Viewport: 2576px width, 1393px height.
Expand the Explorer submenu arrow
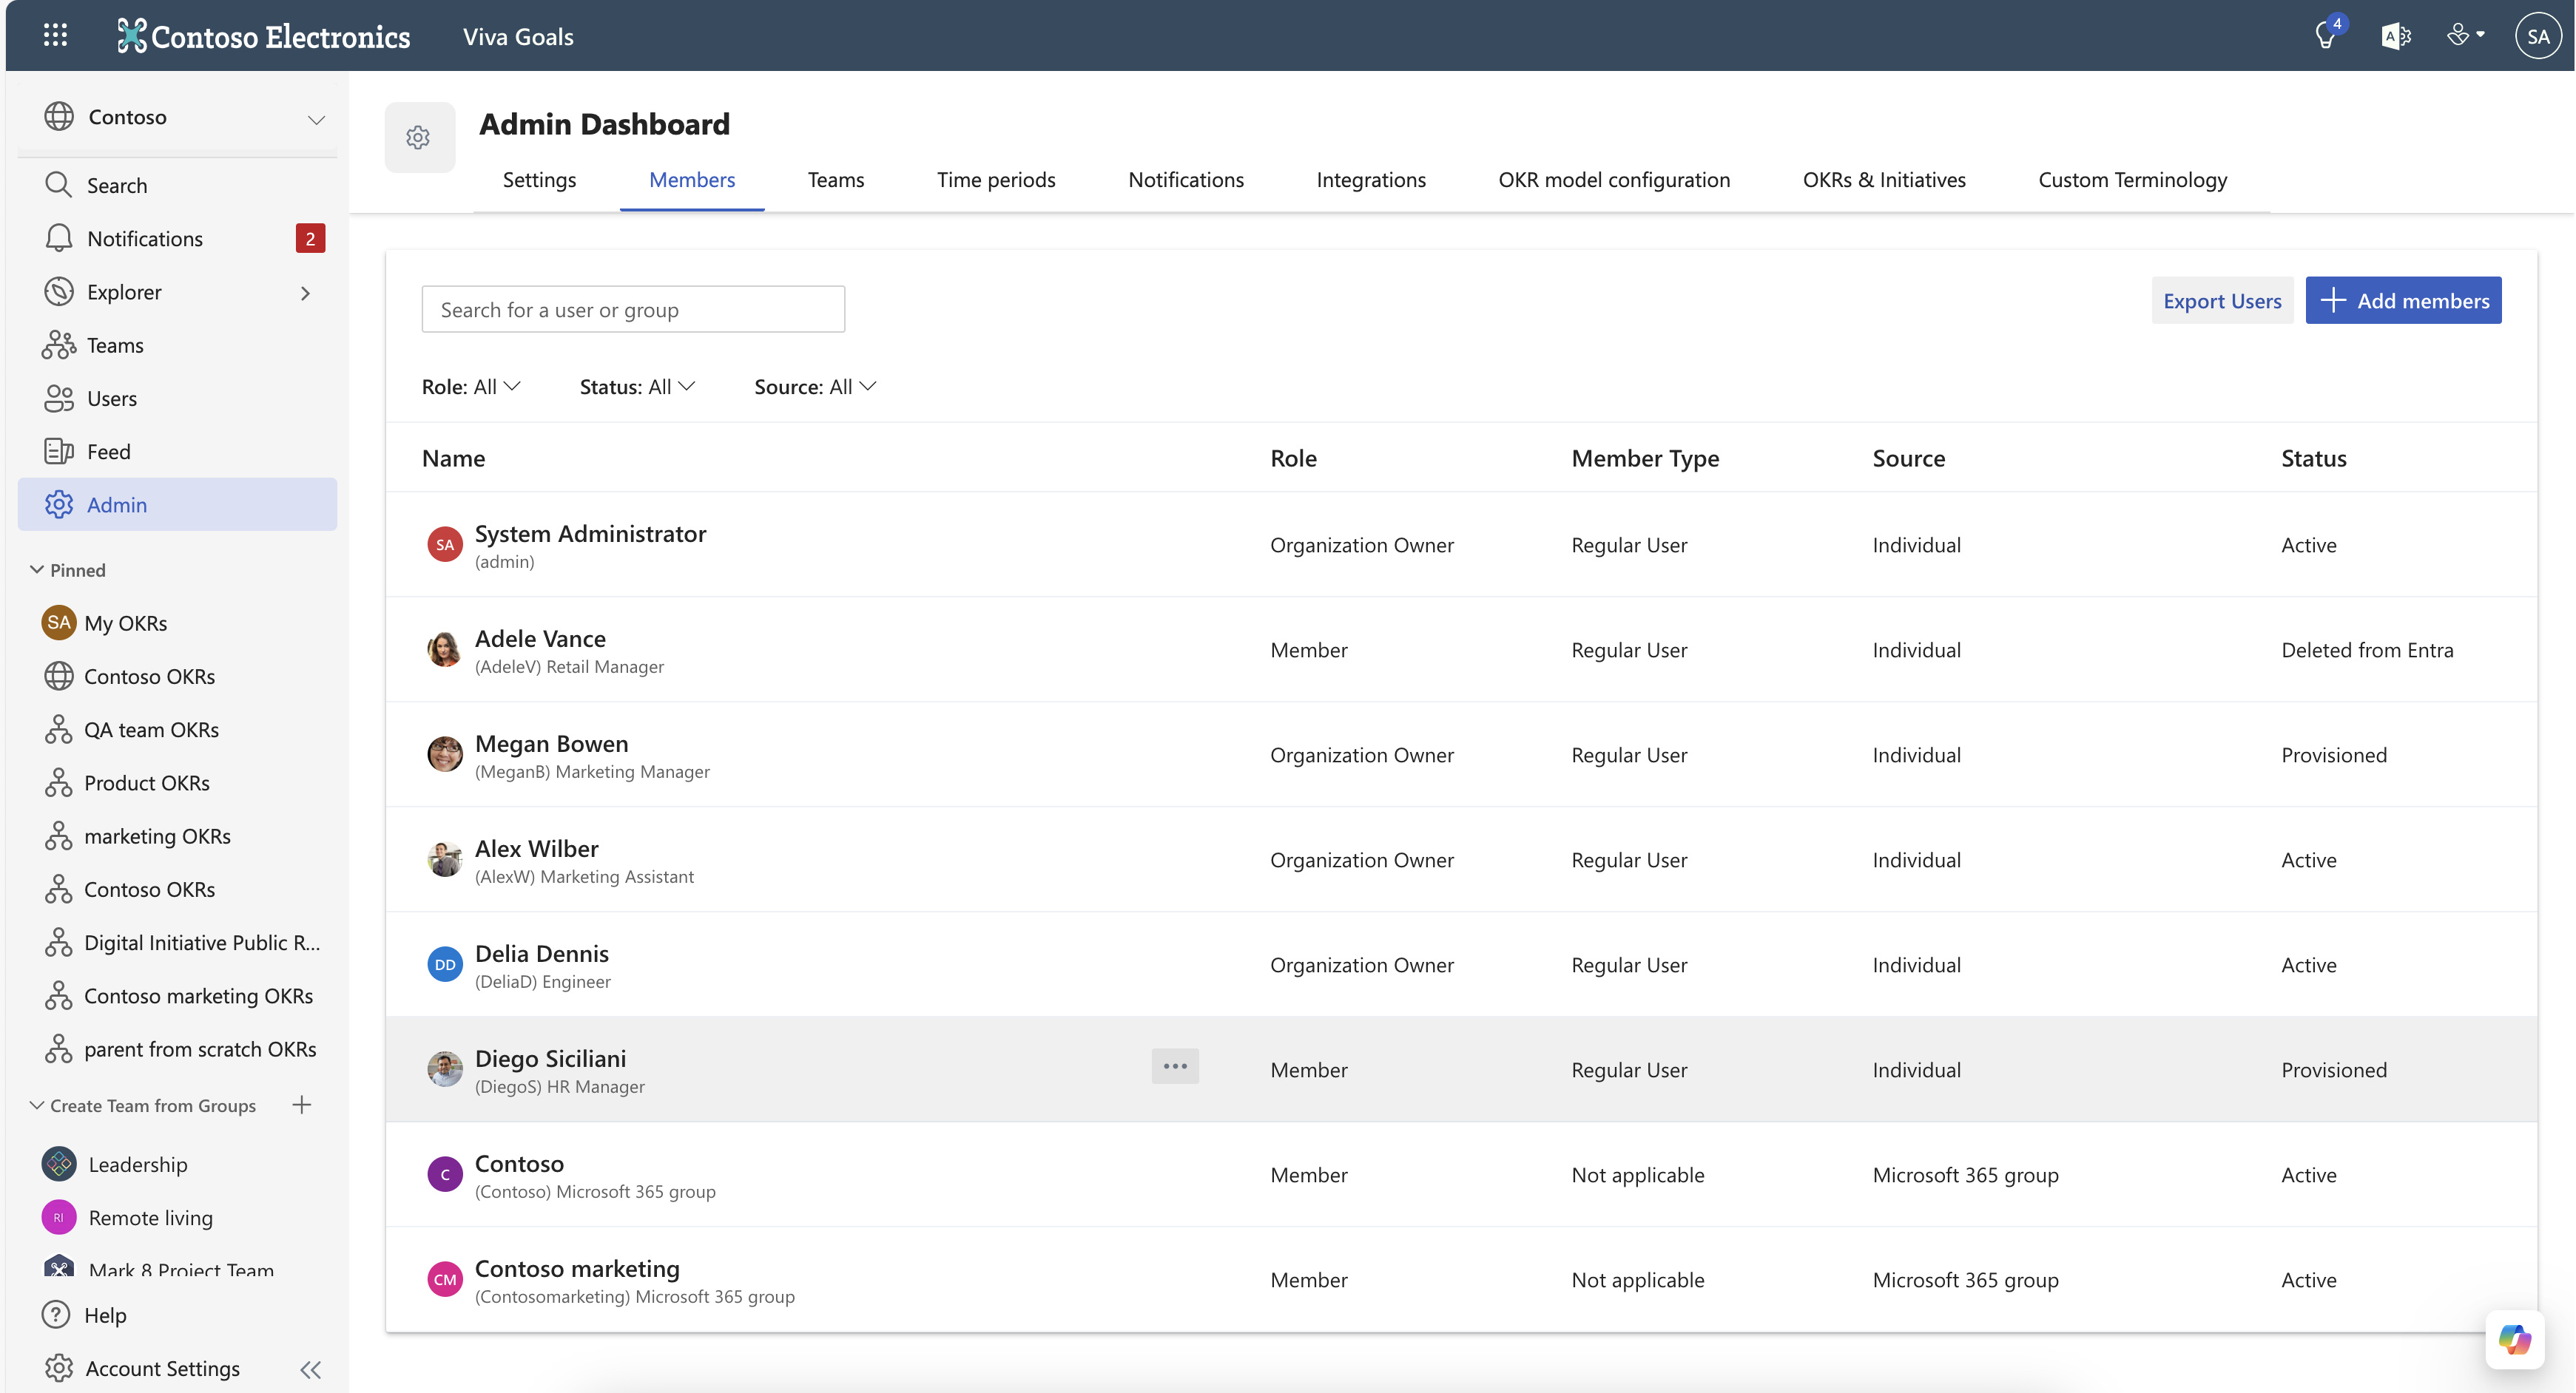pyautogui.click(x=305, y=292)
